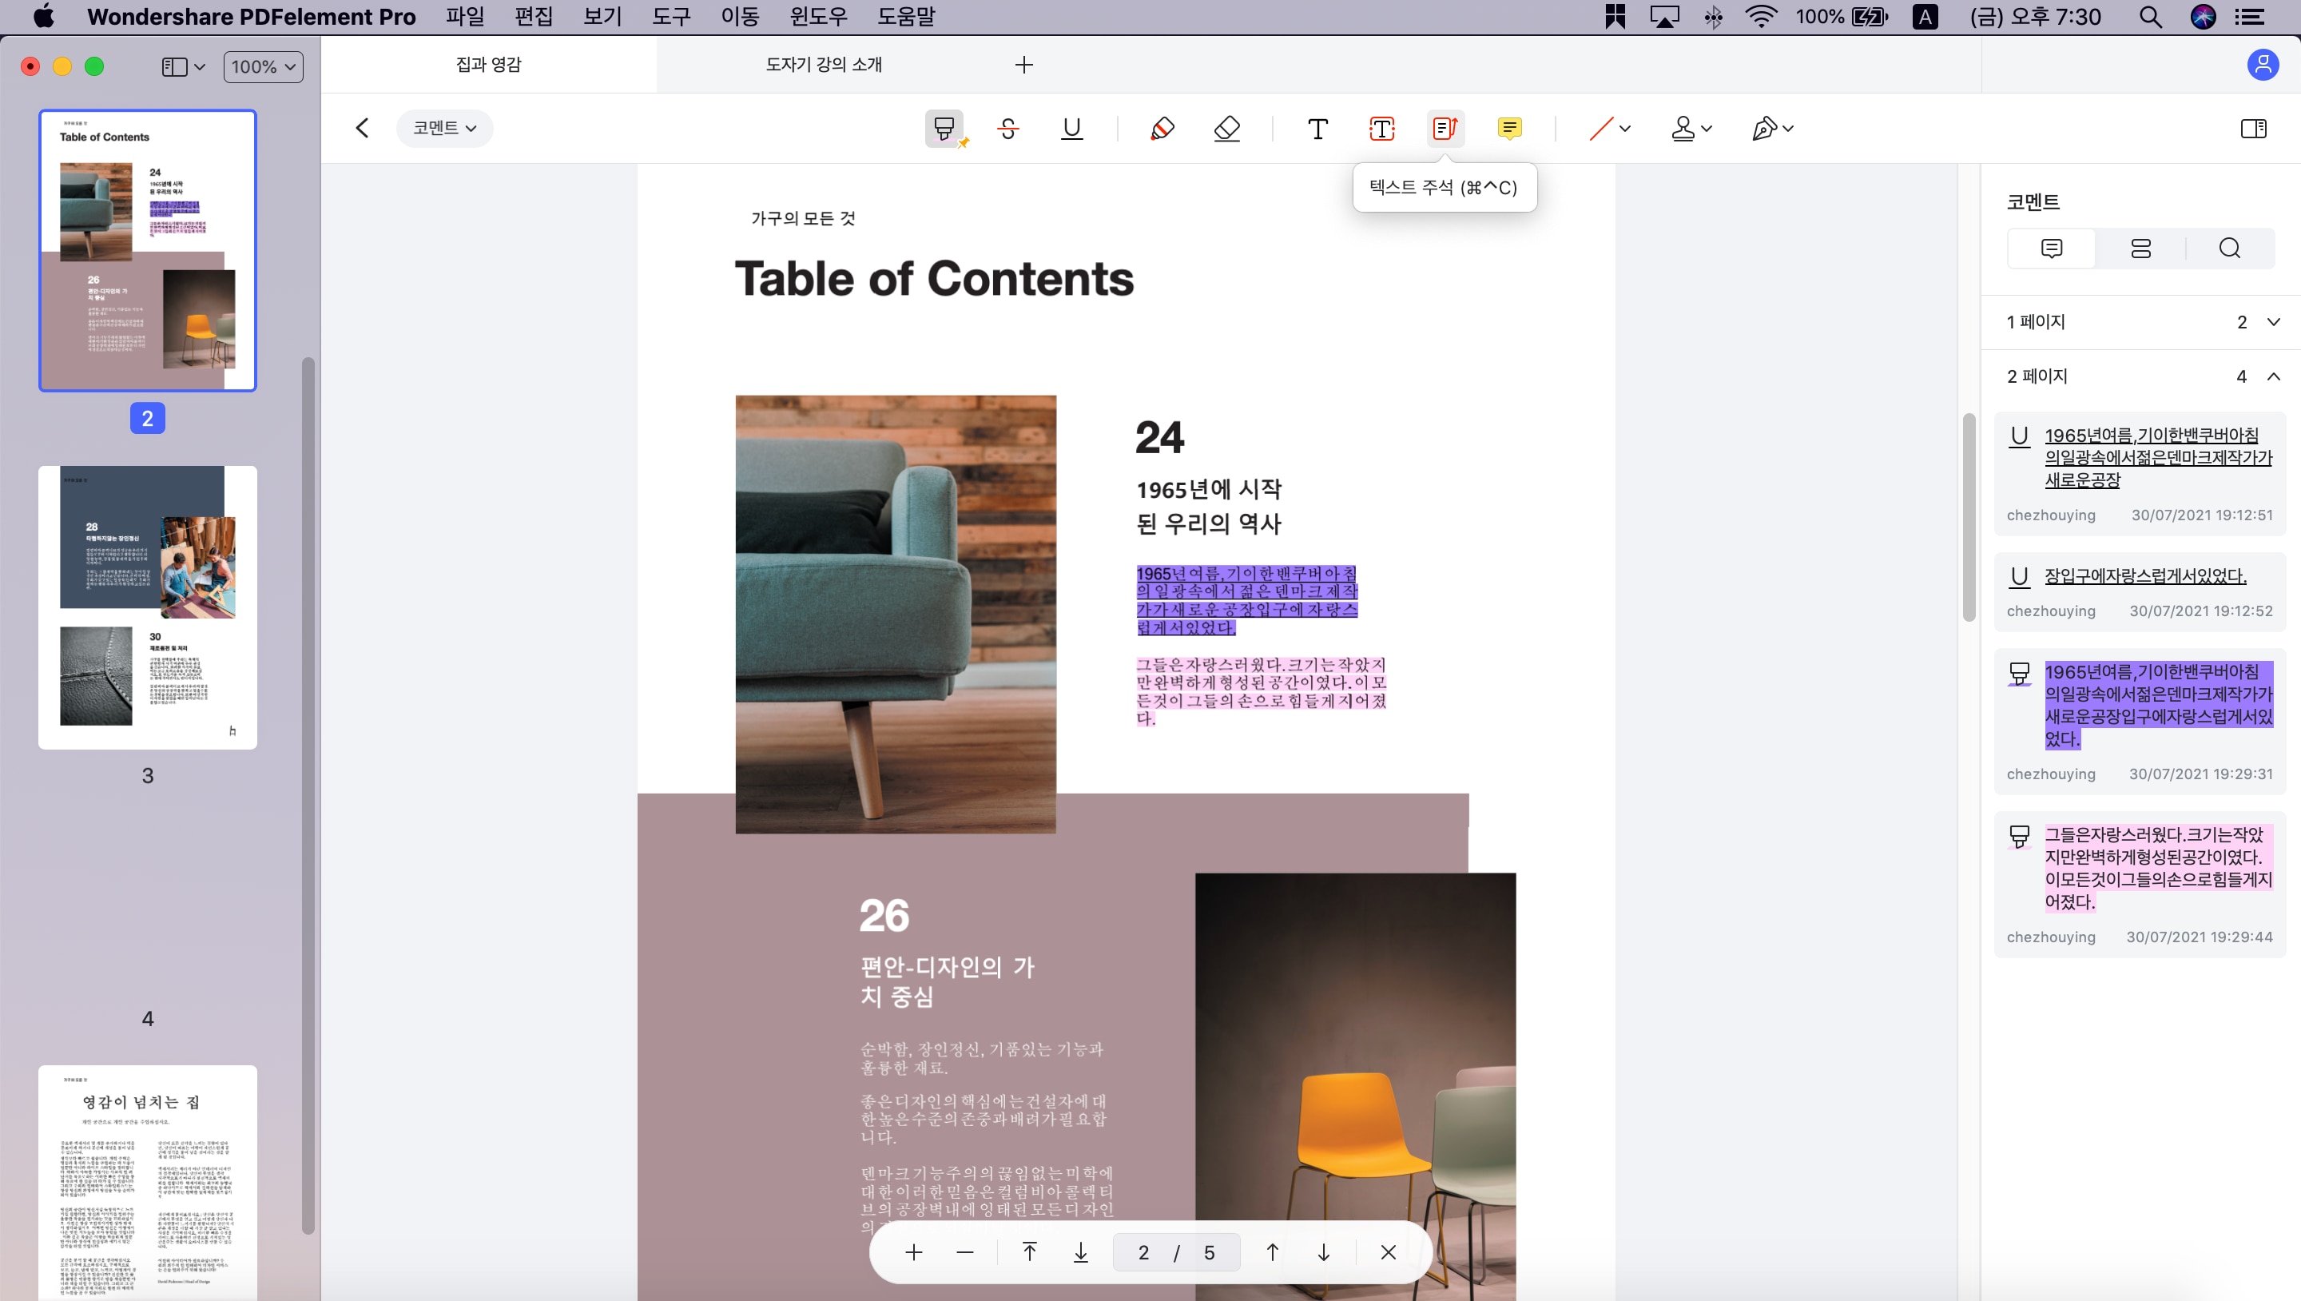The width and height of the screenshot is (2301, 1301).
Task: Select the Text comment tool
Action: 1317,129
